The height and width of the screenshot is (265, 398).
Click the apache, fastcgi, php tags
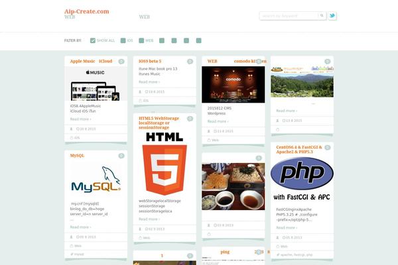pyautogui.click(x=297, y=254)
